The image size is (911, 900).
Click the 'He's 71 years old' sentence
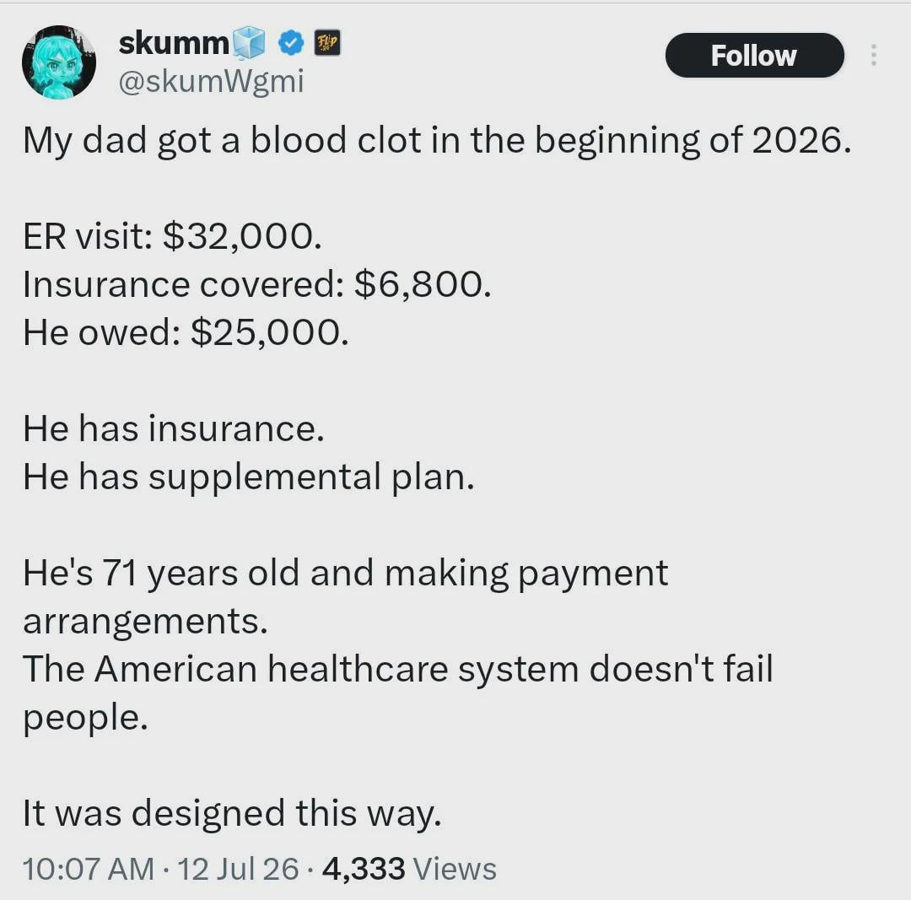tap(346, 597)
